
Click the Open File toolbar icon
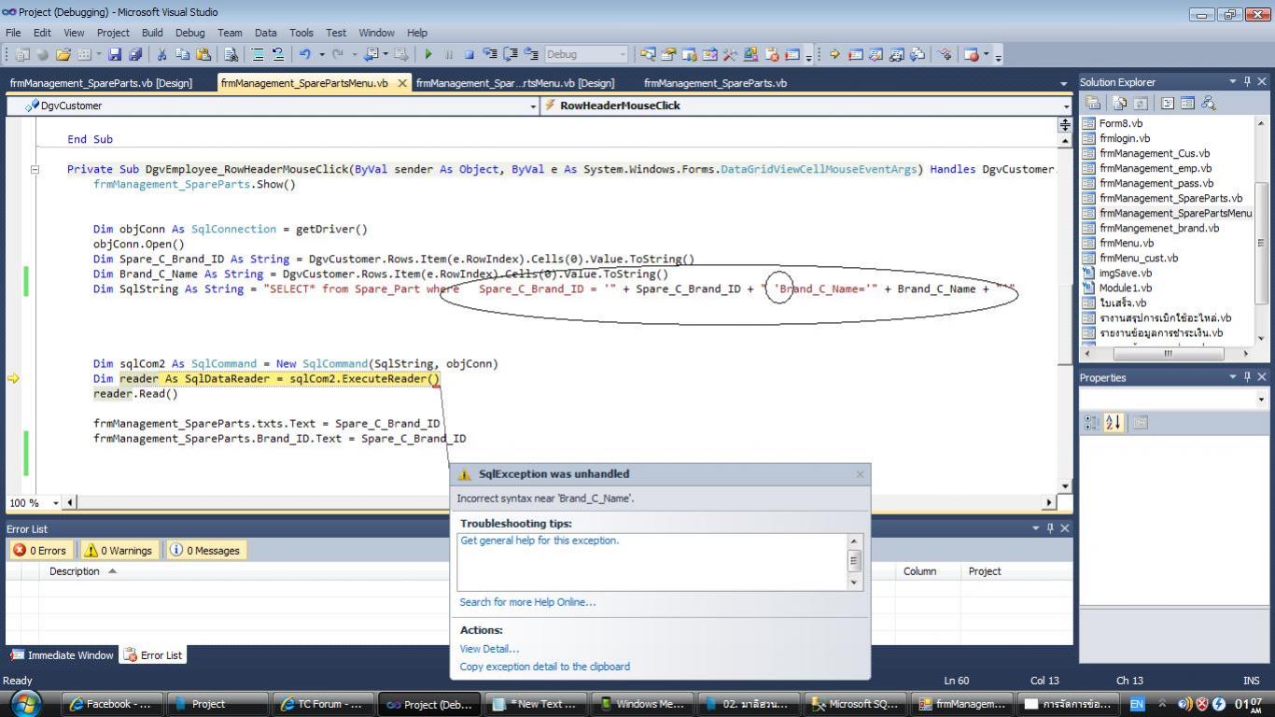pos(63,55)
